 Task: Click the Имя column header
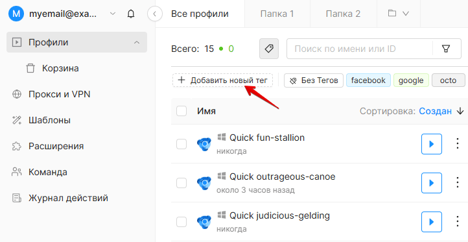(206, 111)
